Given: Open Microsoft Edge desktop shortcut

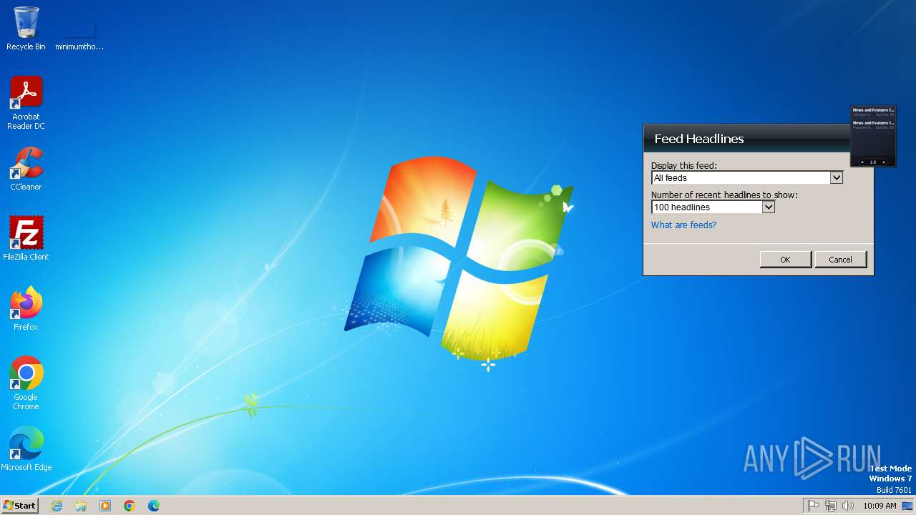Looking at the screenshot, I should 26,449.
